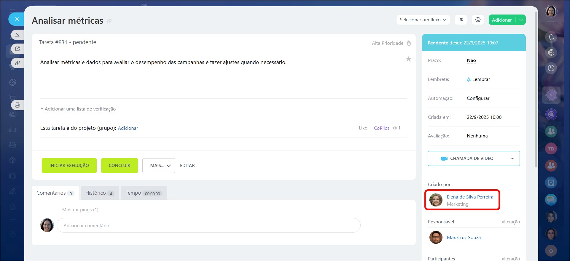Click the copy link icon on left panel
Screen dimensions: 570x261
pos(17,63)
